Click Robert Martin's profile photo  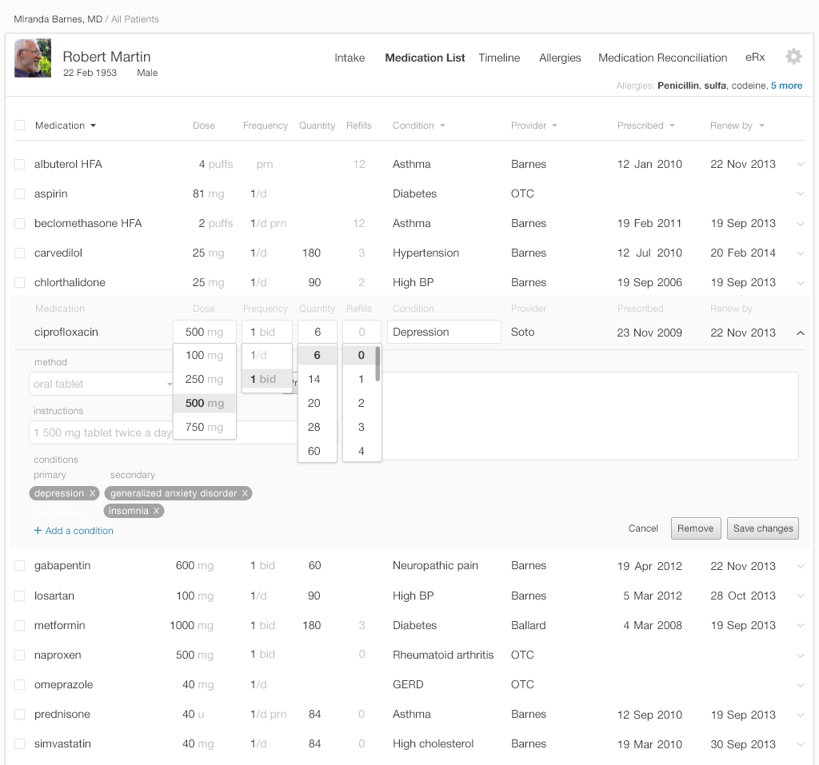click(33, 58)
